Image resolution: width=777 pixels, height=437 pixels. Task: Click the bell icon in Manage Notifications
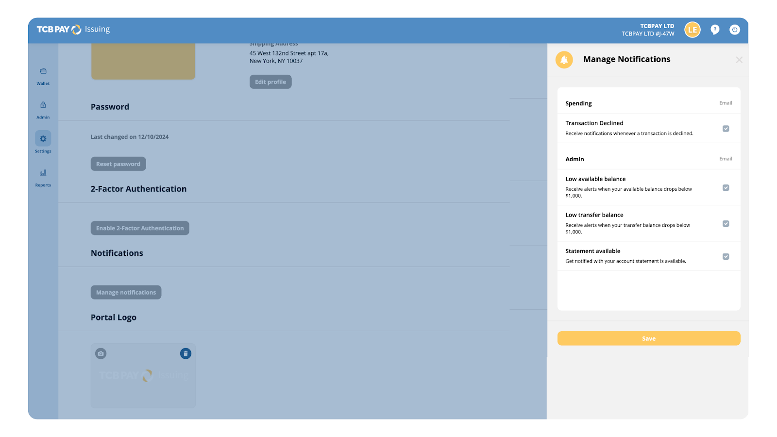[x=564, y=60]
